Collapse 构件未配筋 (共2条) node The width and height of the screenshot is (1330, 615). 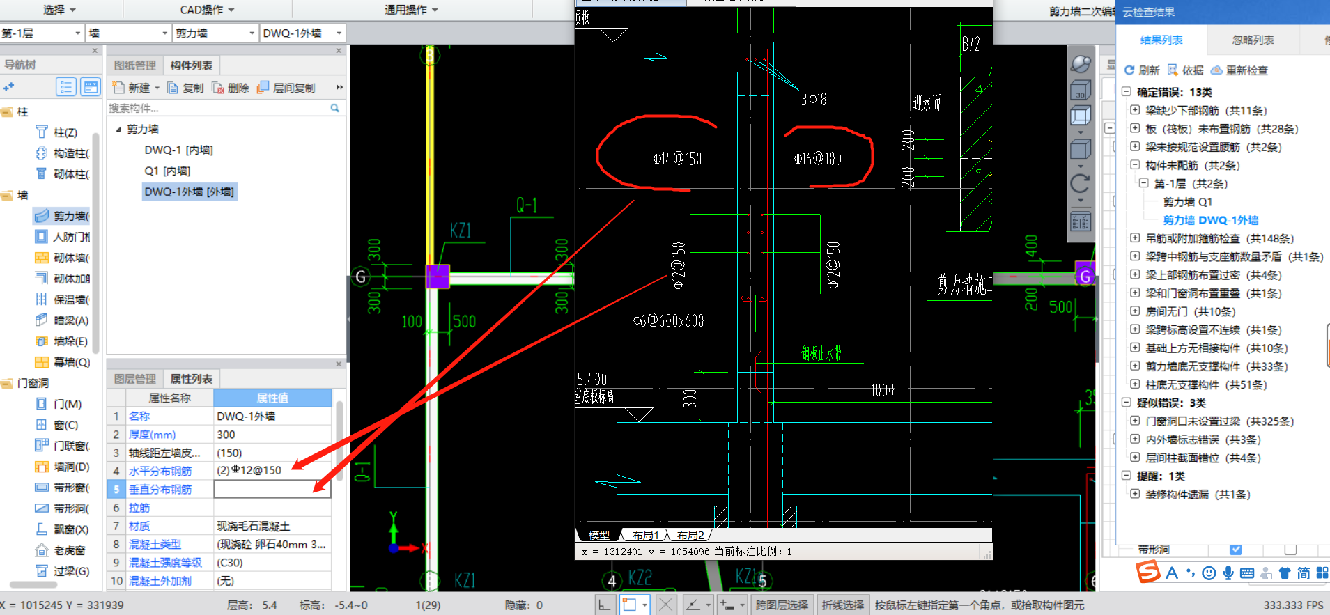tap(1135, 165)
